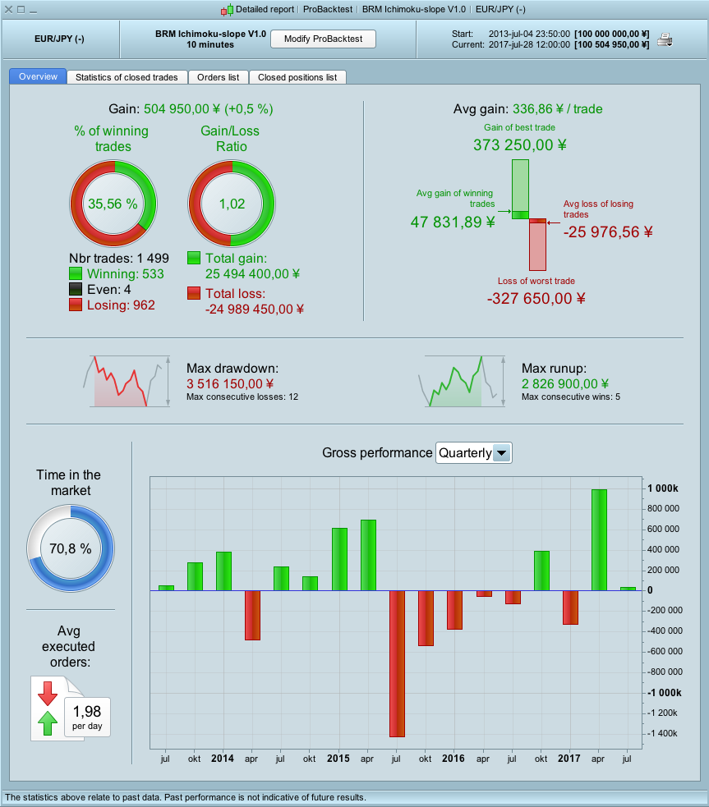
Task: Click the largest red bar in chart
Action: pyautogui.click(x=397, y=663)
